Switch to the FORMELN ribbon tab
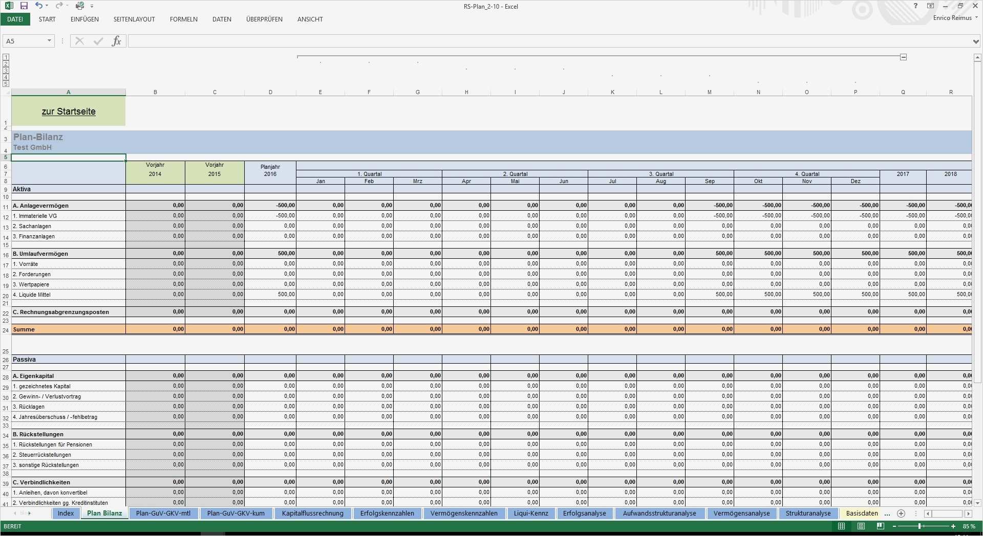This screenshot has height=536, width=983. (x=183, y=19)
